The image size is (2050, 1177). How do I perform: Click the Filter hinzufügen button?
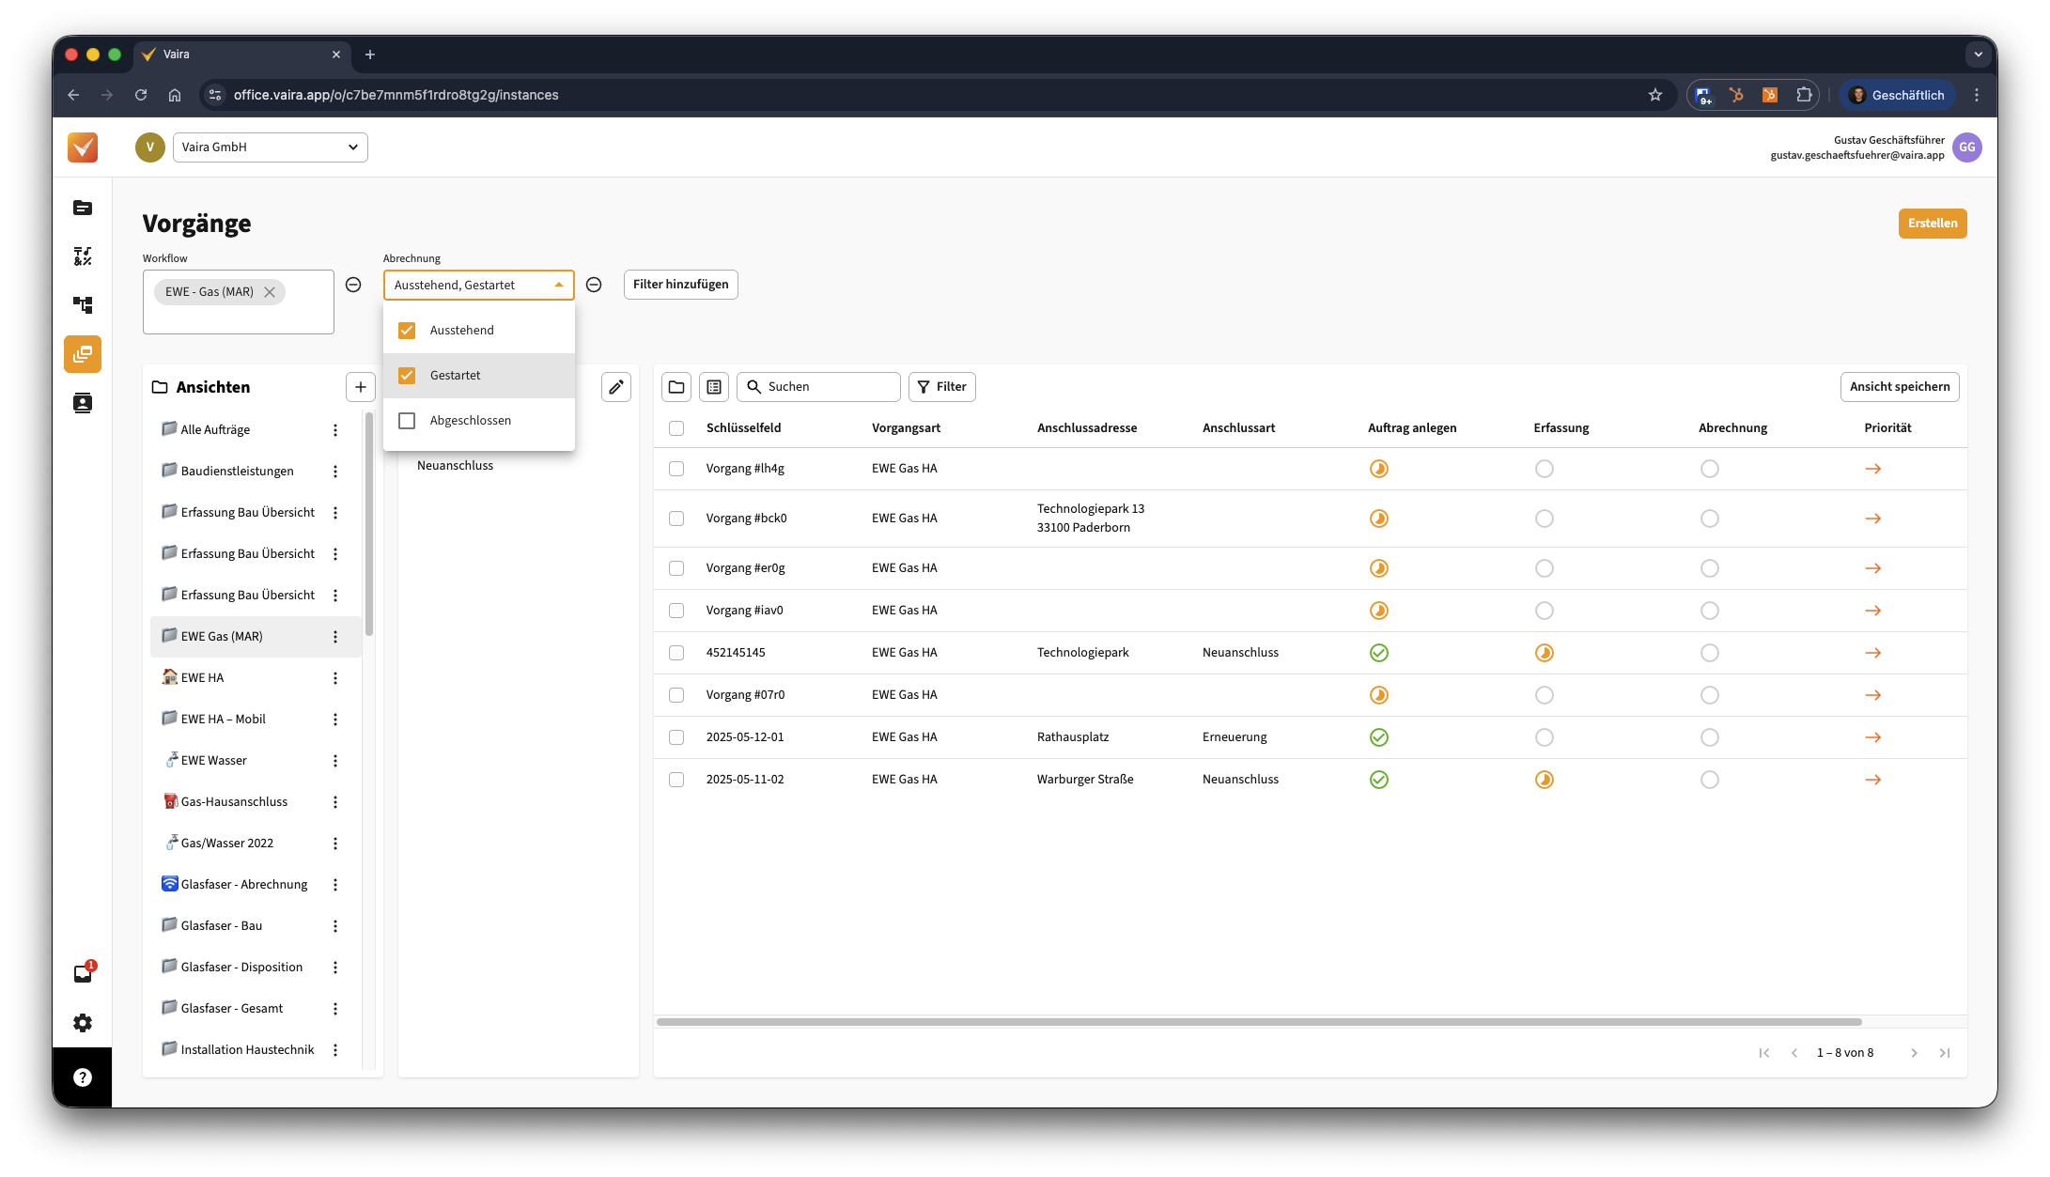click(680, 285)
